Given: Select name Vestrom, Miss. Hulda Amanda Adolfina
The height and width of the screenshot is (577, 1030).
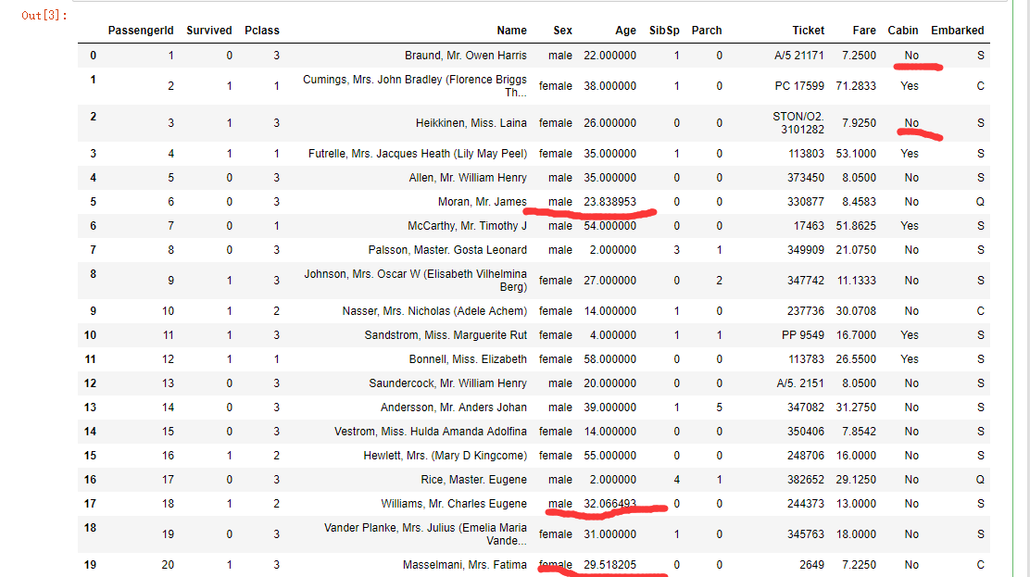Looking at the screenshot, I should [x=431, y=431].
